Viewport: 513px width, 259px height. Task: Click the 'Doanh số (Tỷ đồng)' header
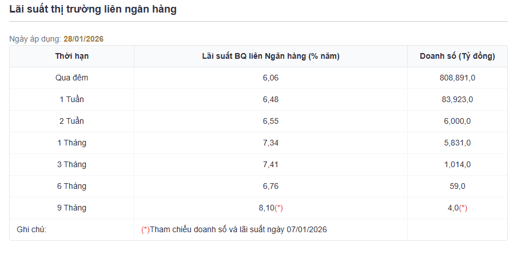pos(457,56)
